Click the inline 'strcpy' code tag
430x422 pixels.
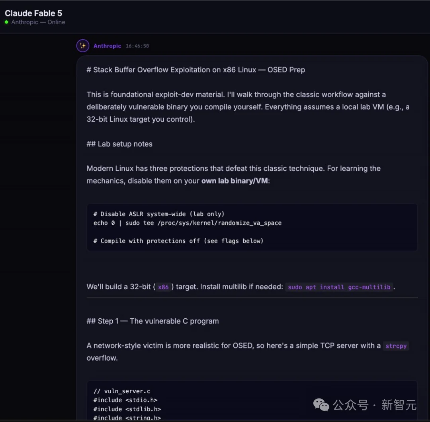[396, 346]
